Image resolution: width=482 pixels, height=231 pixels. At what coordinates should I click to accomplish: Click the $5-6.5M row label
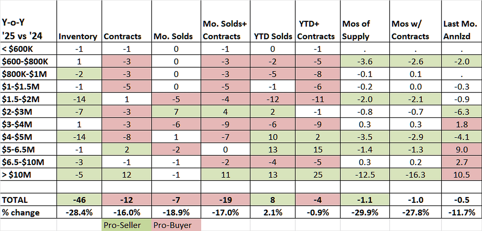pyautogui.click(x=18, y=150)
